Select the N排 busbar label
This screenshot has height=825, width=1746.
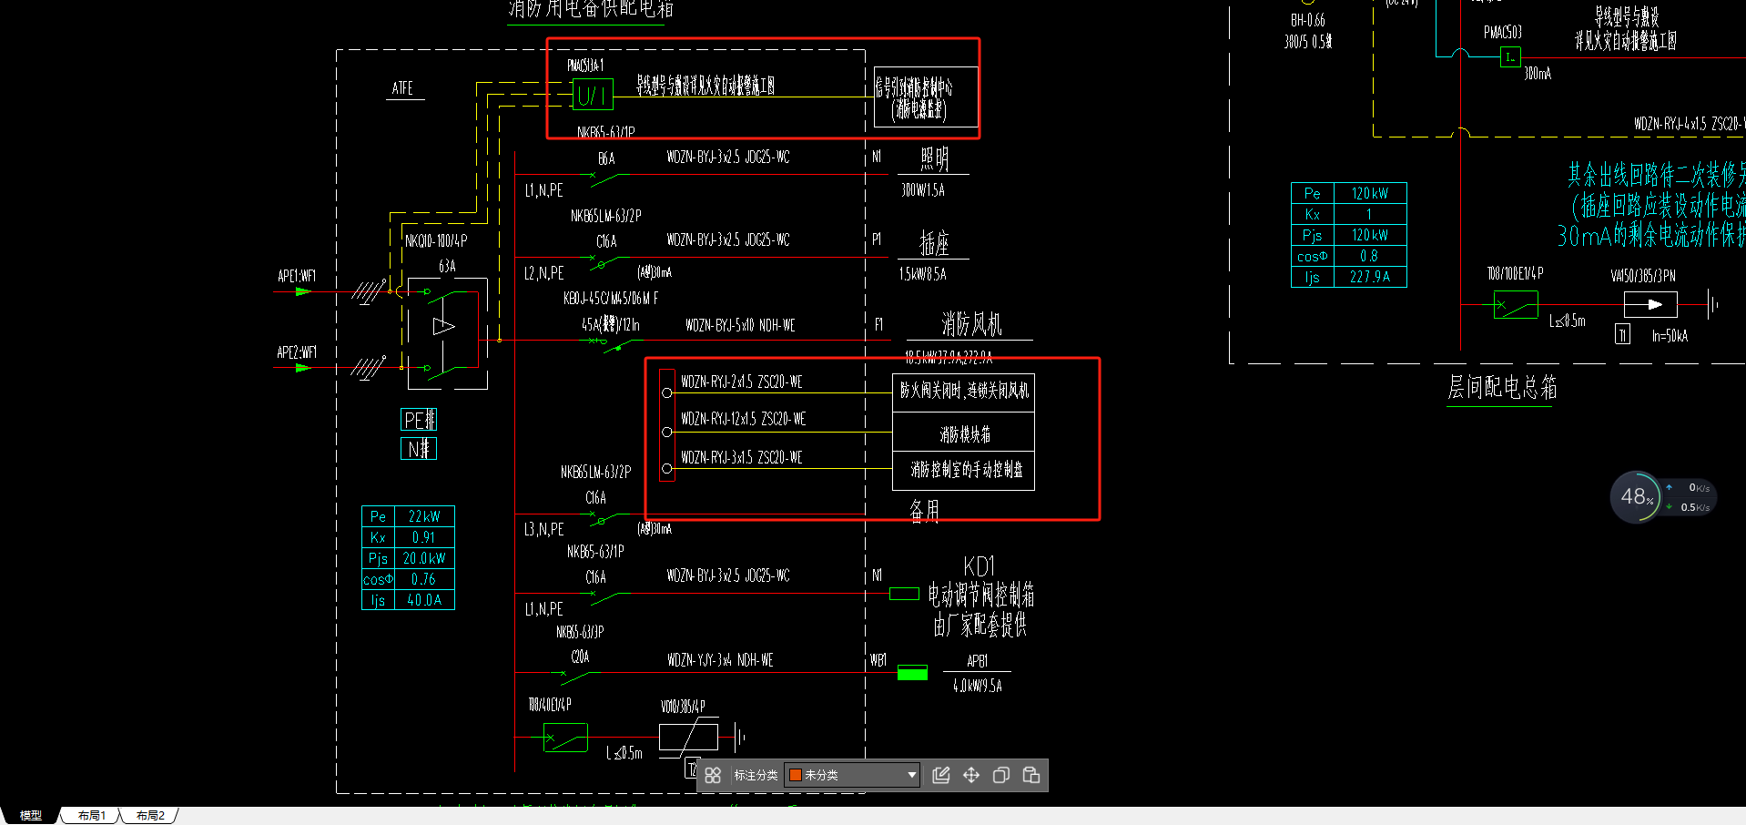419,449
